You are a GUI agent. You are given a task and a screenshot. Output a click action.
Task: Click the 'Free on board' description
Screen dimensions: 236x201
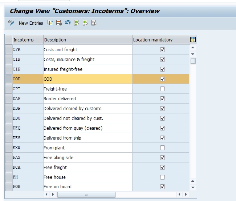click(88, 187)
